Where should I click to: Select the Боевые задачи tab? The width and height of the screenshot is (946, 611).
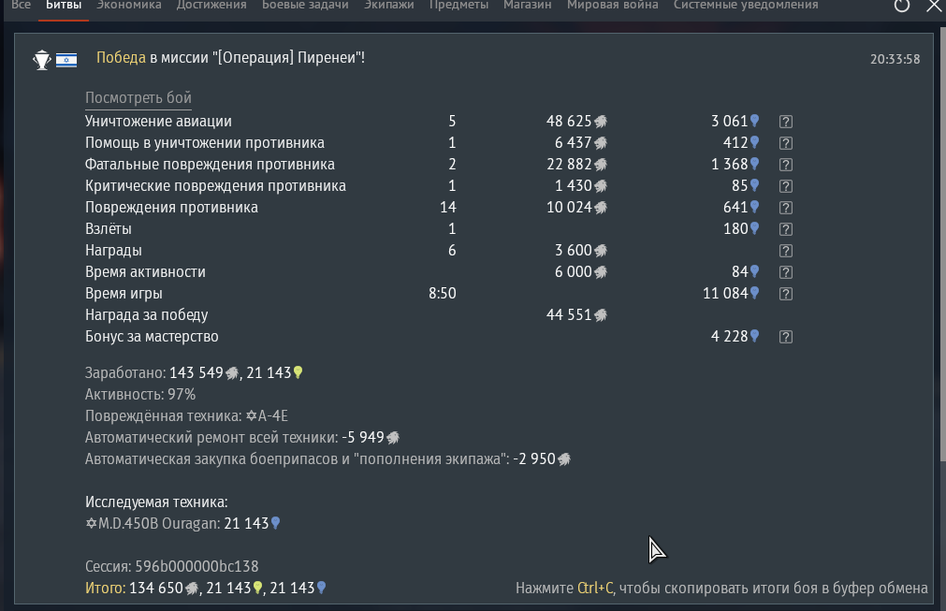click(x=305, y=6)
